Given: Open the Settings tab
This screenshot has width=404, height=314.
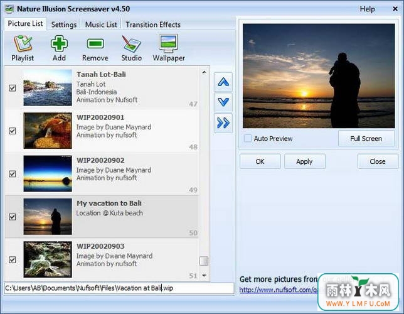Looking at the screenshot, I should pos(63,24).
